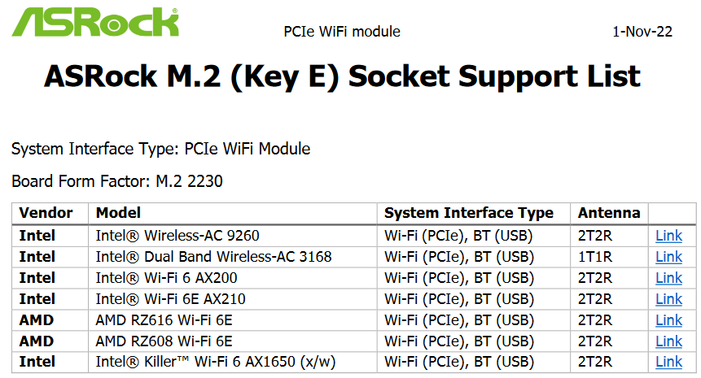
Task: Open the Killer Wi-Fi 6 AX1650 Link
Action: coord(668,362)
